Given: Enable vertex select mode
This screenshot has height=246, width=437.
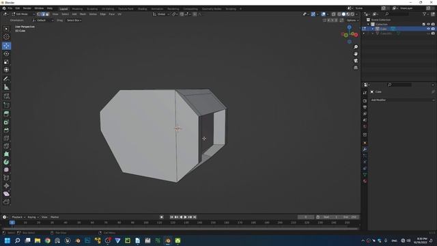Looking at the screenshot, I should point(39,14).
